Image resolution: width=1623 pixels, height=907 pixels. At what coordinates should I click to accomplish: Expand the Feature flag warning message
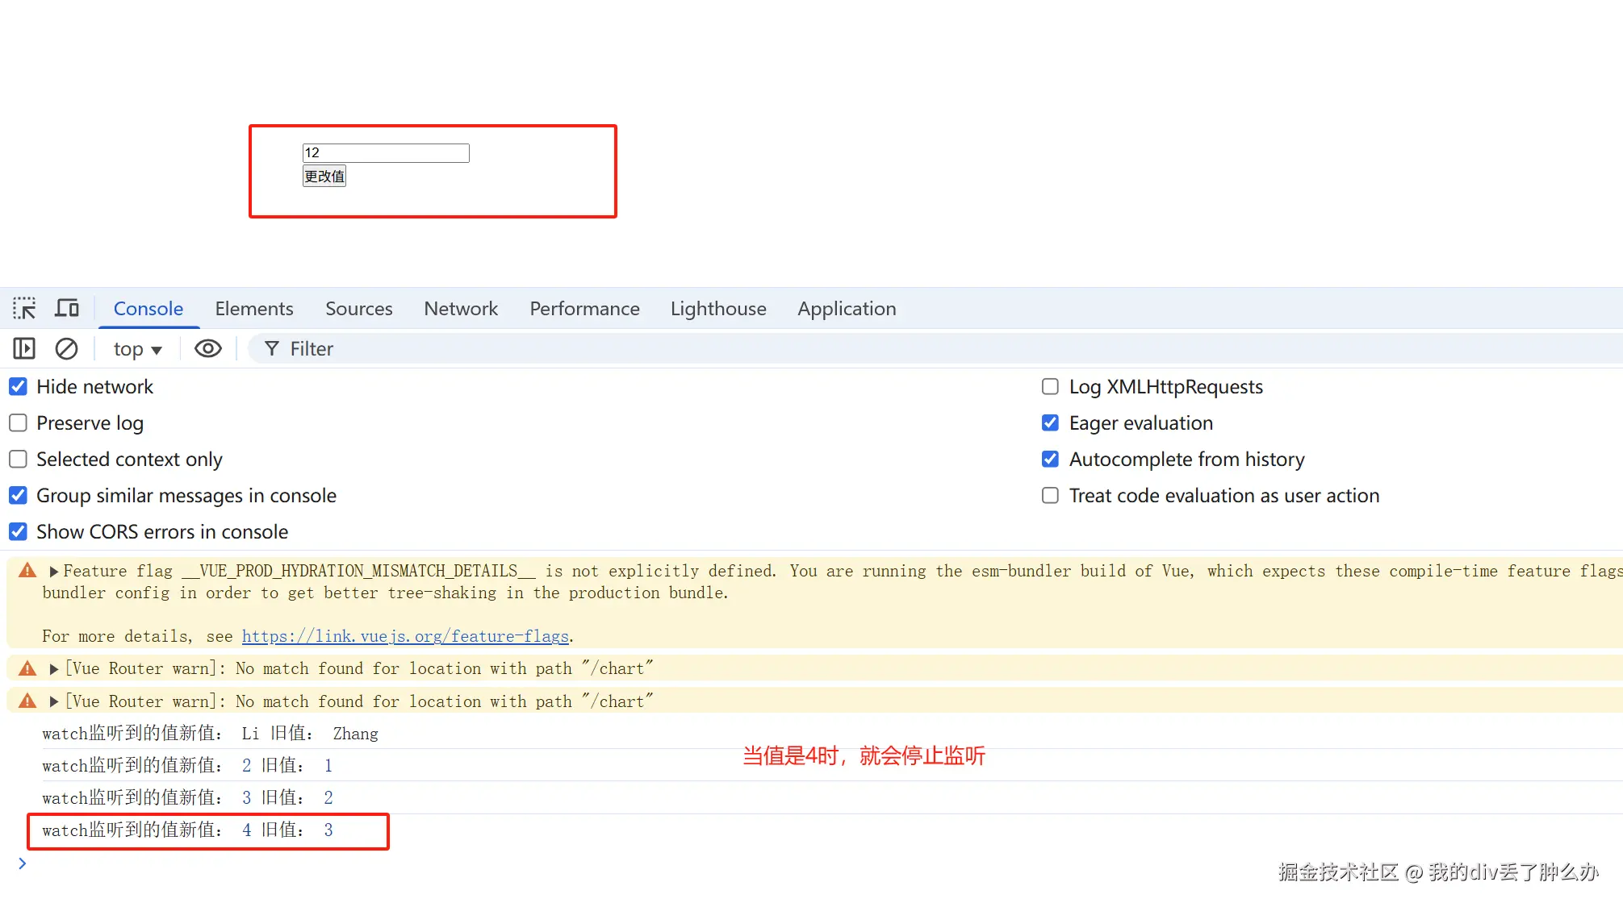tap(53, 572)
